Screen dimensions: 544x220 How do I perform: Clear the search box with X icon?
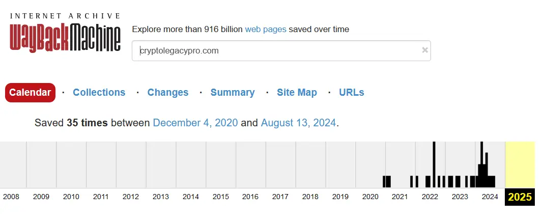click(x=425, y=50)
